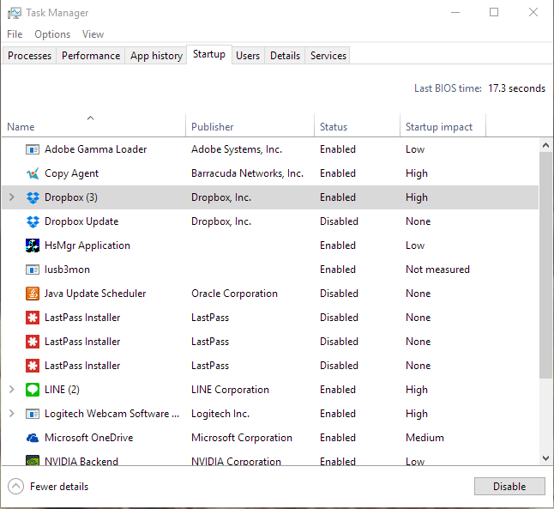The image size is (554, 509).
Task: Switch to the Performance tab
Action: pos(90,56)
